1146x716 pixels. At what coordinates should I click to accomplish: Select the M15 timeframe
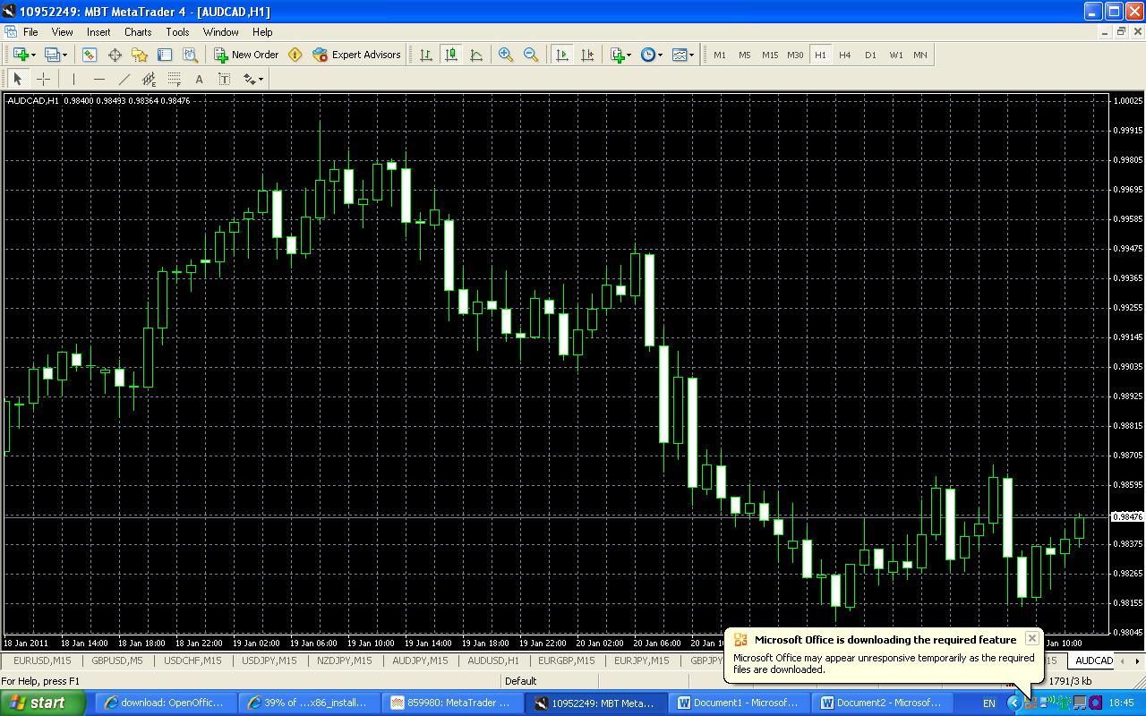[x=770, y=55]
